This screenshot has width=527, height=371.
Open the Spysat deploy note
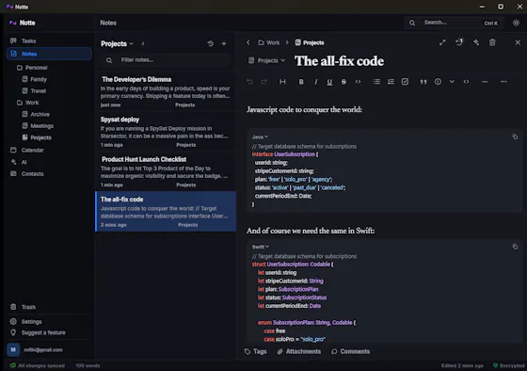click(166, 132)
